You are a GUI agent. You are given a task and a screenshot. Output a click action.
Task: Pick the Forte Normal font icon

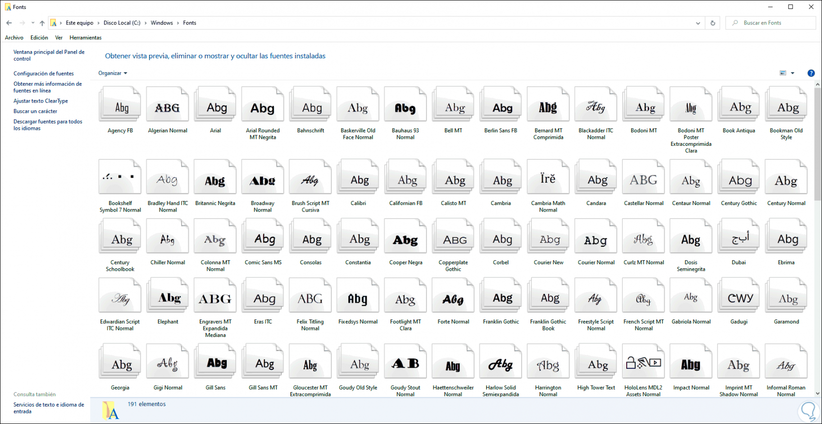click(x=453, y=295)
